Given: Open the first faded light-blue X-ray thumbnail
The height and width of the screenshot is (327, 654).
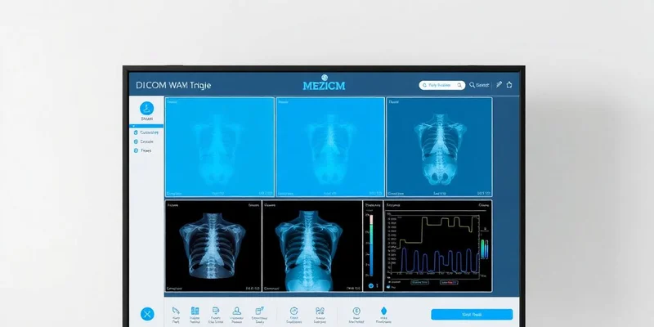Looking at the screenshot, I should click(220, 147).
